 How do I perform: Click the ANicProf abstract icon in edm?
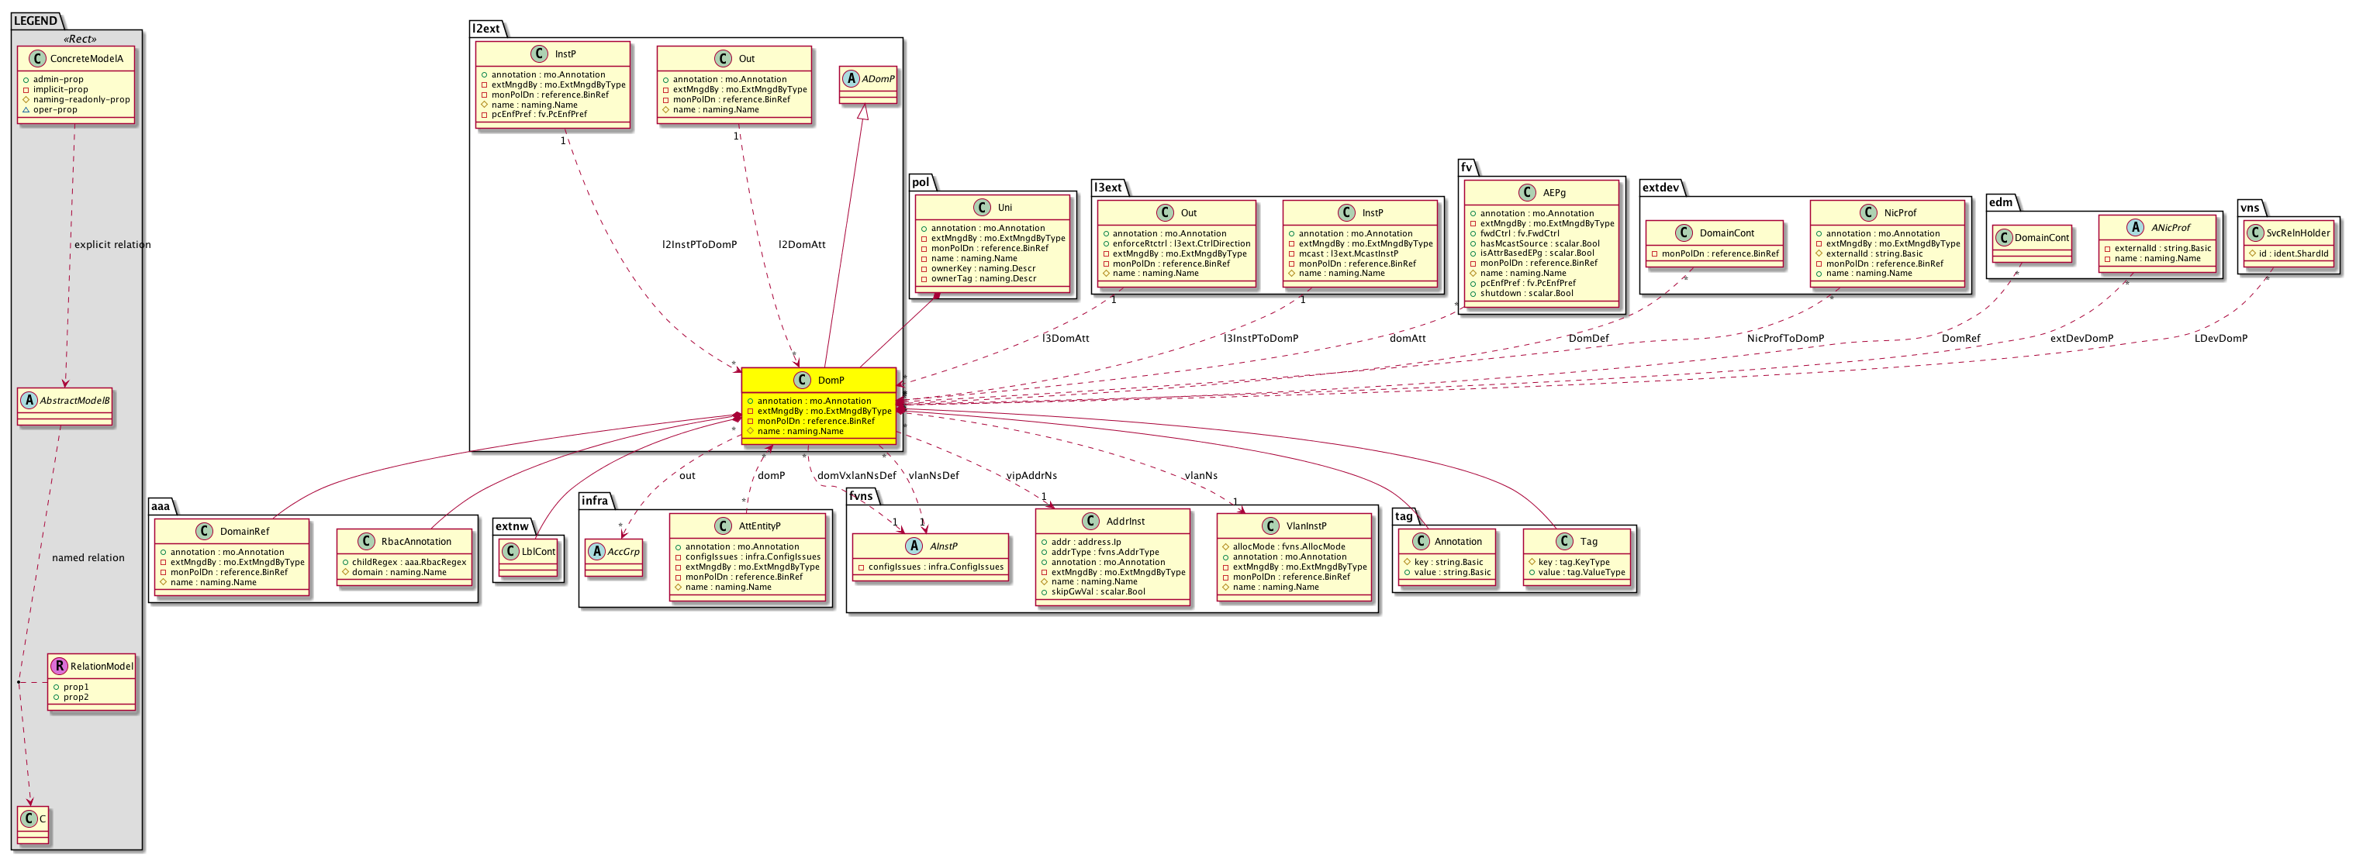pos(2135,228)
